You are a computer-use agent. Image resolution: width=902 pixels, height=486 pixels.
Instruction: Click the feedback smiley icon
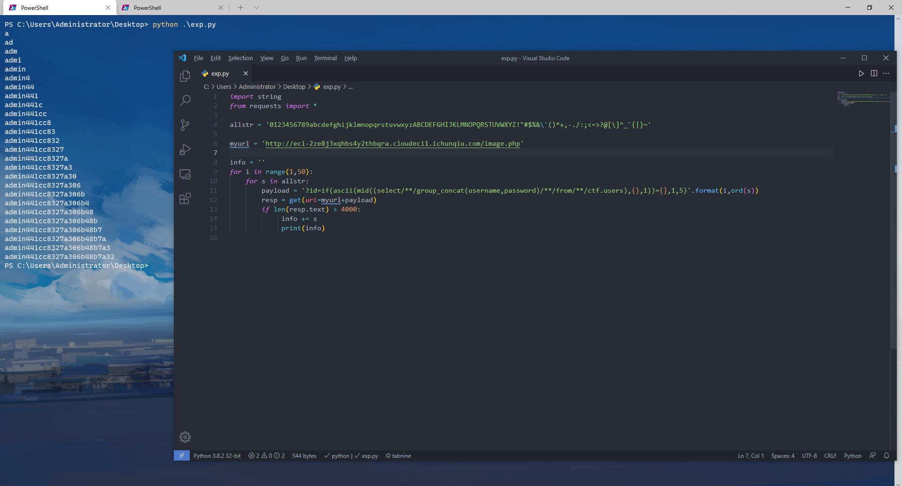pos(872,455)
